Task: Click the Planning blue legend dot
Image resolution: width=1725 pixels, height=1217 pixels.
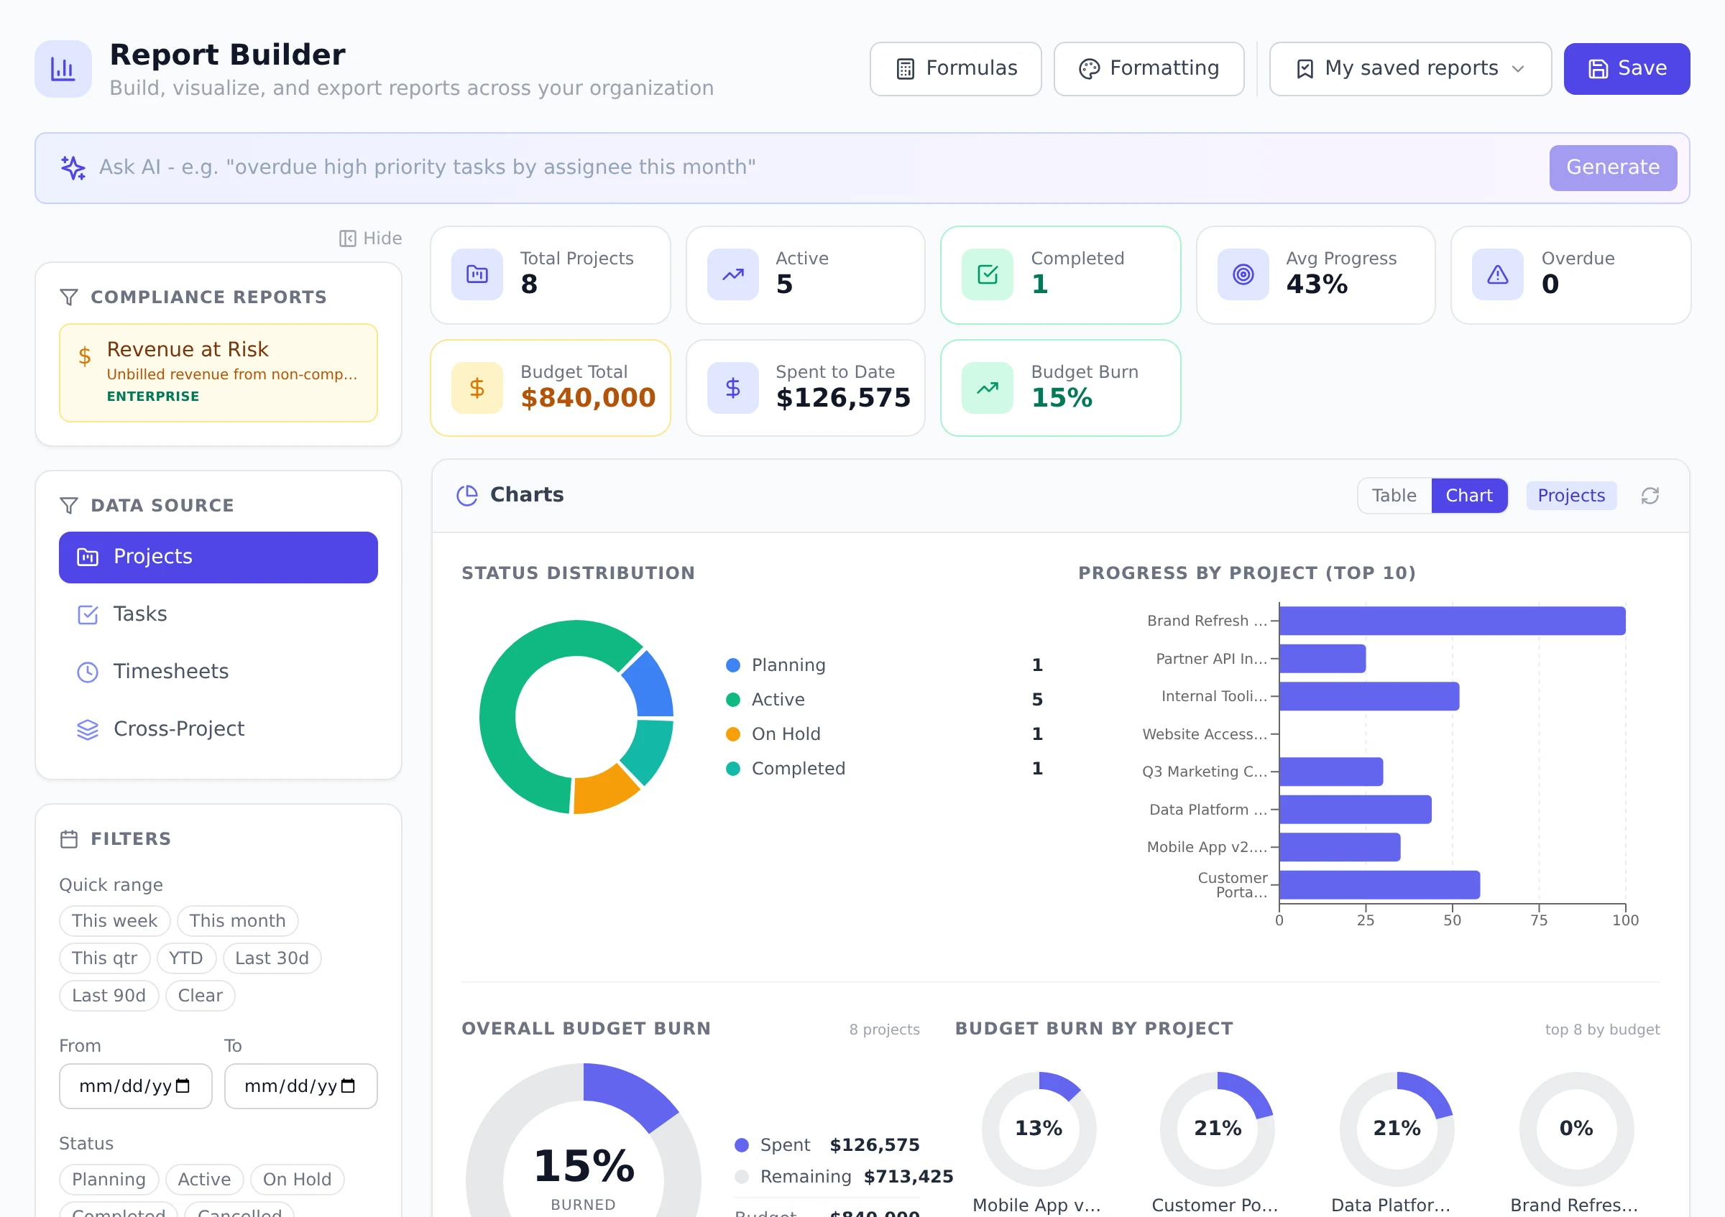Action: [x=733, y=666]
